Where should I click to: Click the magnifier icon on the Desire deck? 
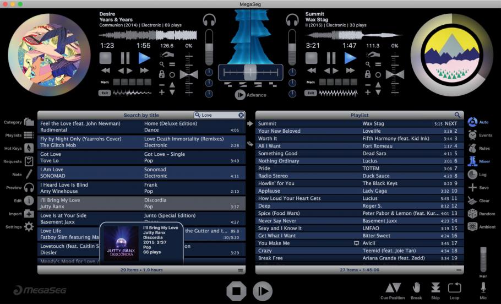(162, 64)
